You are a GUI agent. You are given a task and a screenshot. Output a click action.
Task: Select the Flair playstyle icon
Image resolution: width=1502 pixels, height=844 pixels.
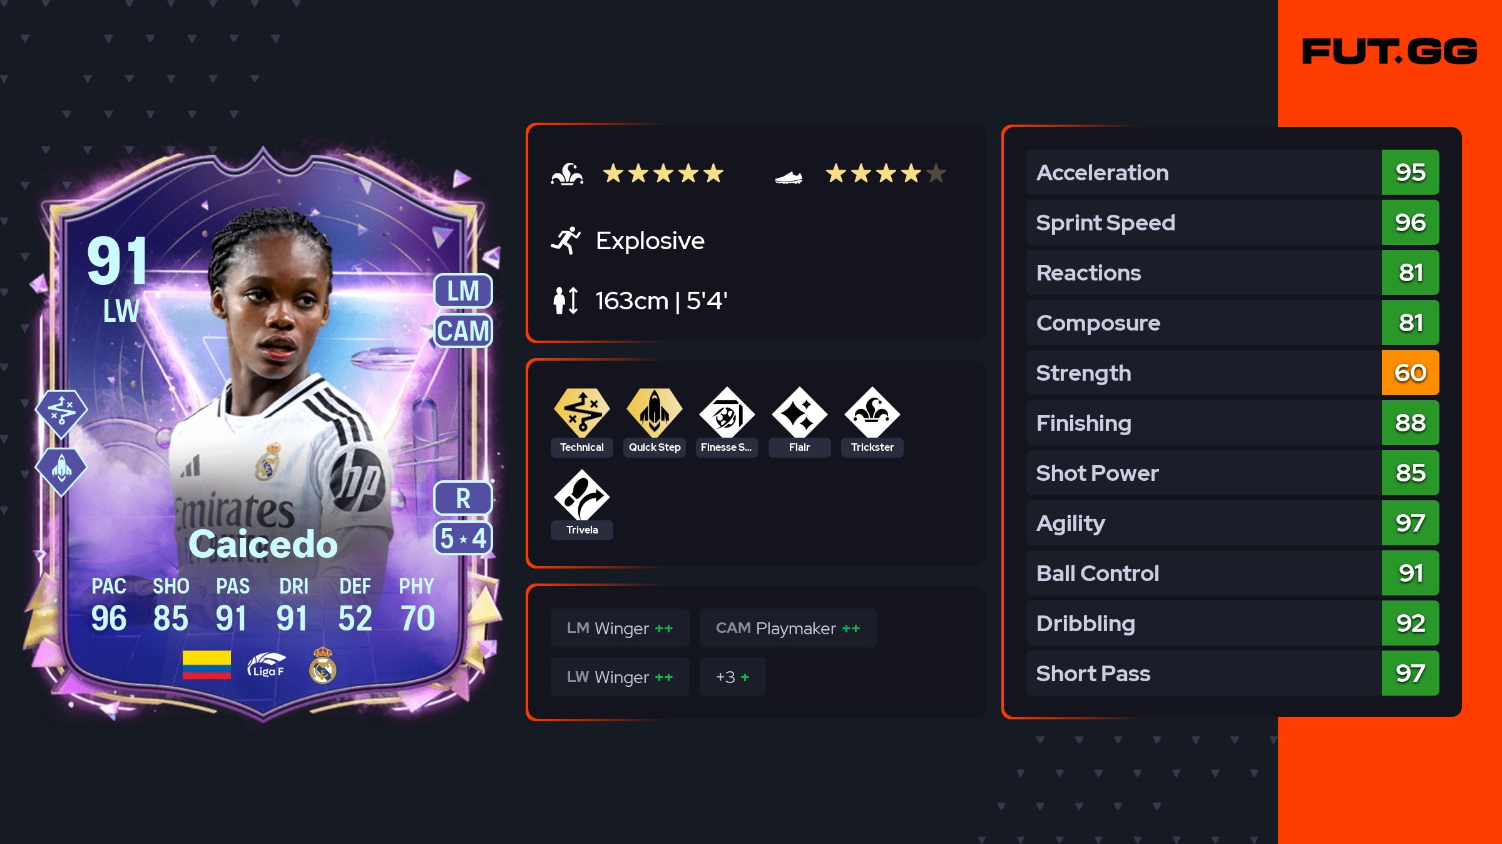pyautogui.click(x=799, y=413)
